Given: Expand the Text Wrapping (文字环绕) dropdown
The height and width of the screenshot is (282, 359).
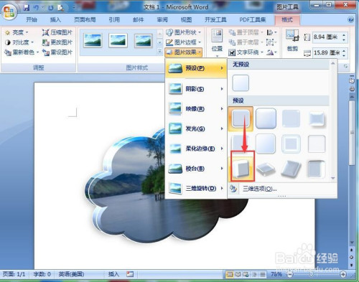Looking at the screenshot, I should (246, 52).
